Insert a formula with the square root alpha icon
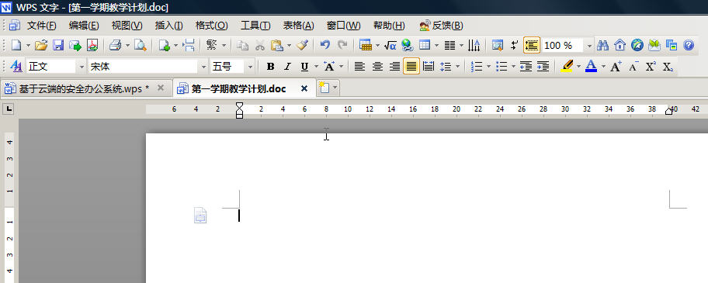This screenshot has height=283, width=708. (x=390, y=45)
